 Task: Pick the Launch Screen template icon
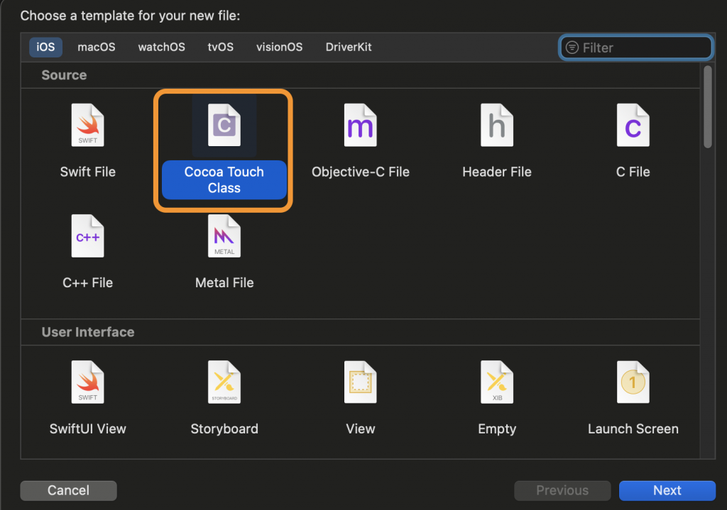(x=633, y=382)
